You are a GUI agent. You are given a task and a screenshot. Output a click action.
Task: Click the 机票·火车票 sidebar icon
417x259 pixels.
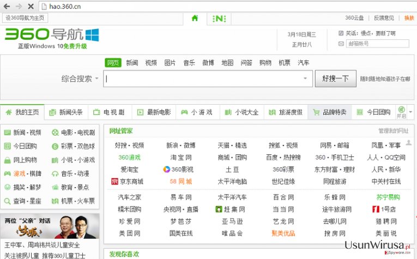coord(55,201)
